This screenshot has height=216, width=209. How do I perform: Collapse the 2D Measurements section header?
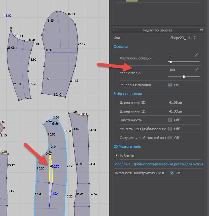127,147
